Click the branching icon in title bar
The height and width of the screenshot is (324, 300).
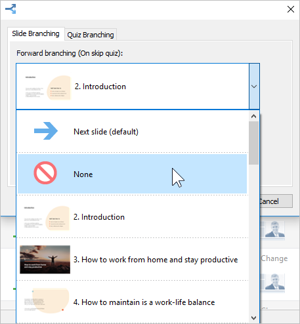(x=11, y=9)
